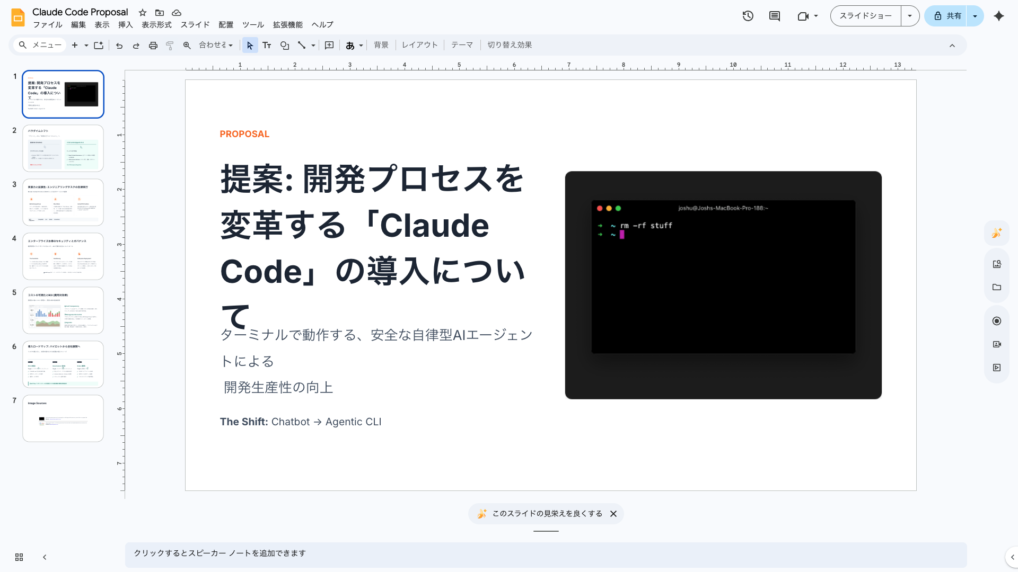This screenshot has width=1018, height=572.
Task: Start the スライドショー presentation
Action: 865,16
